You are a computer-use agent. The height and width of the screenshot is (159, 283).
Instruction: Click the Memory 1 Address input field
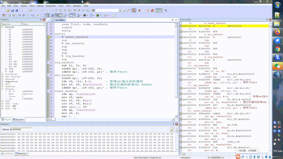click(21, 129)
